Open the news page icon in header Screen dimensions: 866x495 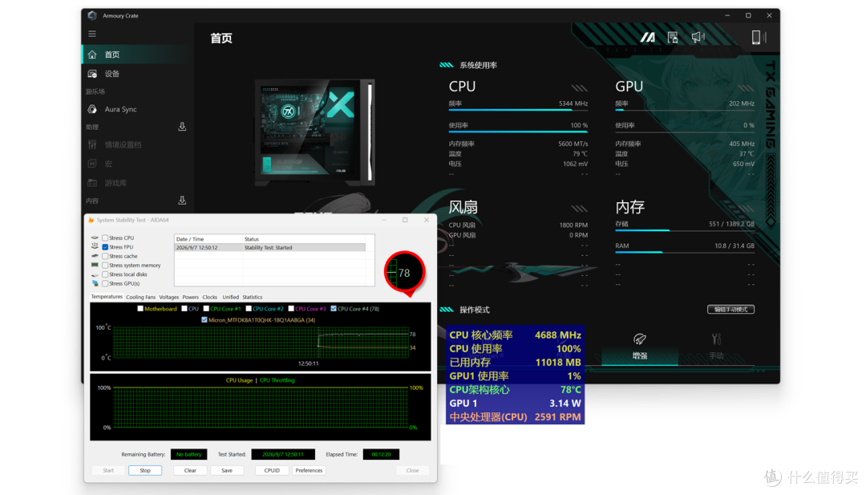click(x=672, y=37)
